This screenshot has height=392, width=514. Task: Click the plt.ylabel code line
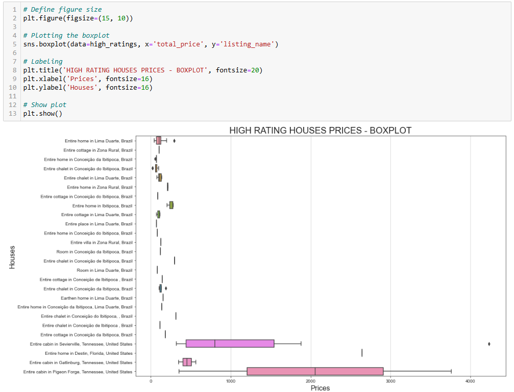pyautogui.click(x=87, y=88)
